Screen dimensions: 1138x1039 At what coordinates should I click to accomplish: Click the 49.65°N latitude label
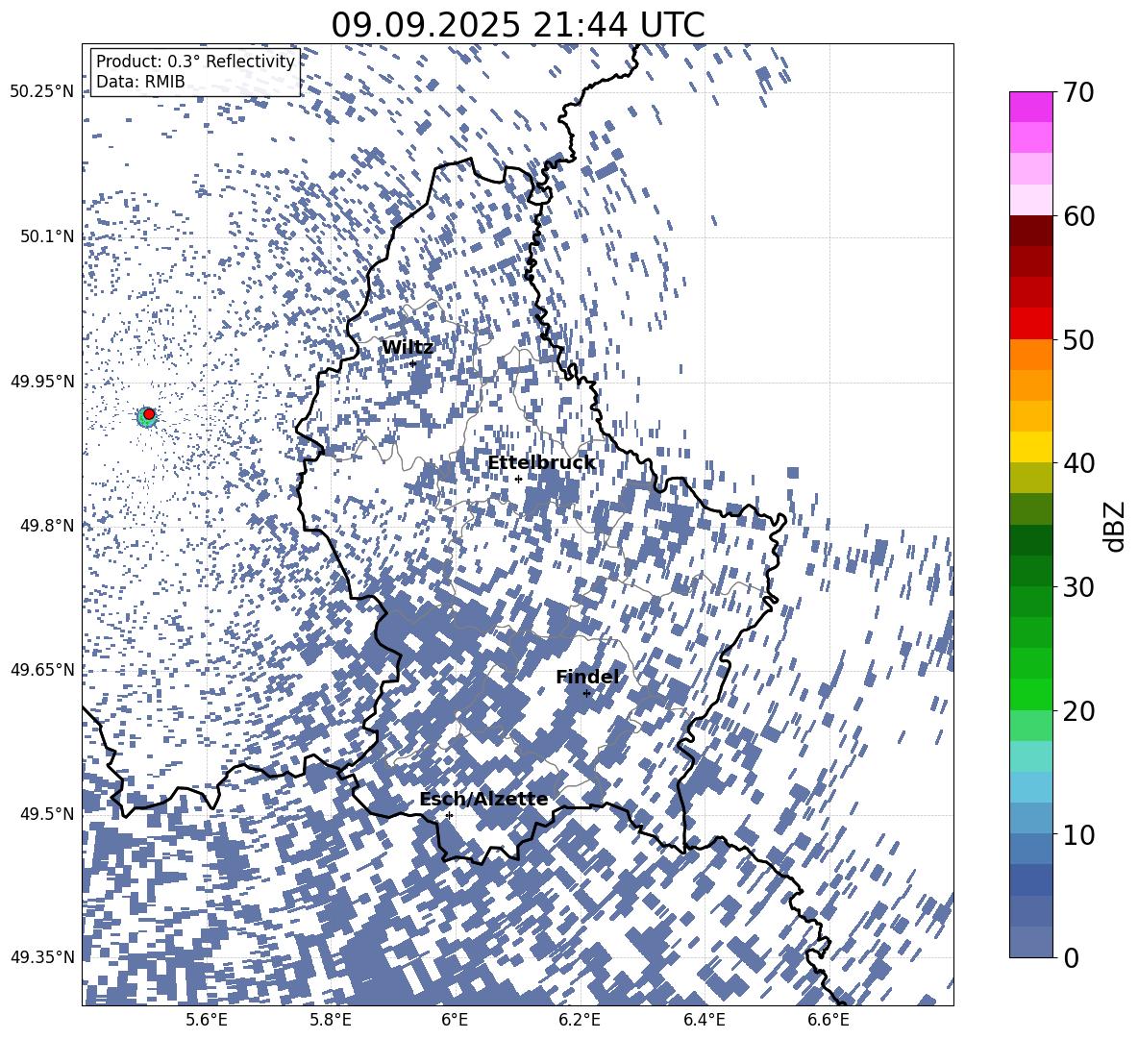pyautogui.click(x=42, y=670)
